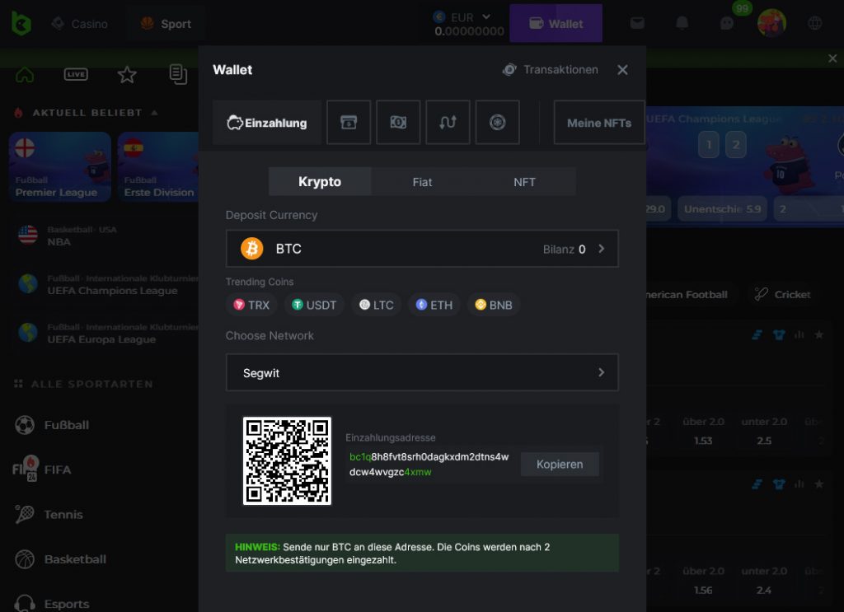The image size is (844, 612).
Task: Go to sports home icon
Action: click(25, 74)
